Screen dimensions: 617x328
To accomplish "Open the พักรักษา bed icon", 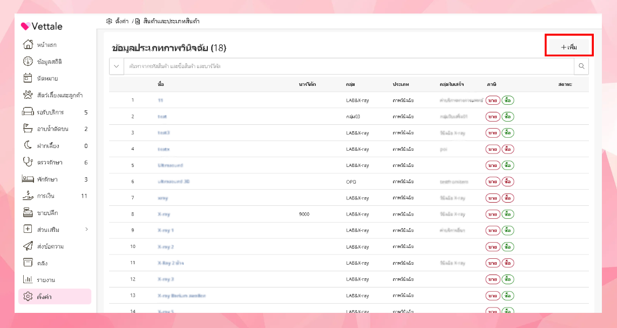I will point(28,179).
